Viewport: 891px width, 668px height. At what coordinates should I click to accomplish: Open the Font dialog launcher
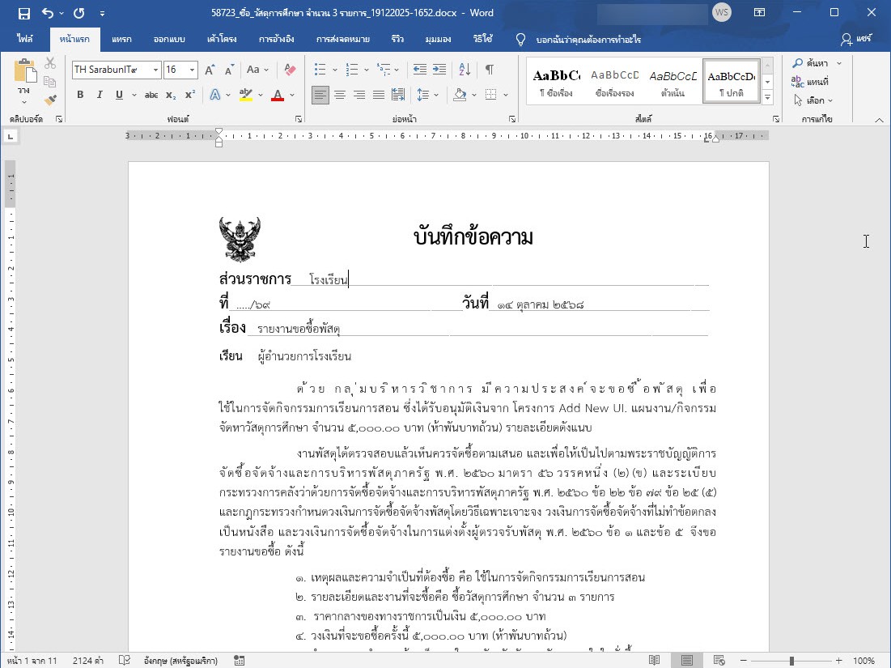pyautogui.click(x=298, y=118)
